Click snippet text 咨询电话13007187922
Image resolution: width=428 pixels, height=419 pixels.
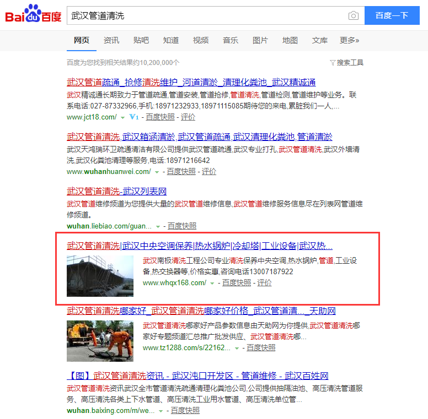257,271
